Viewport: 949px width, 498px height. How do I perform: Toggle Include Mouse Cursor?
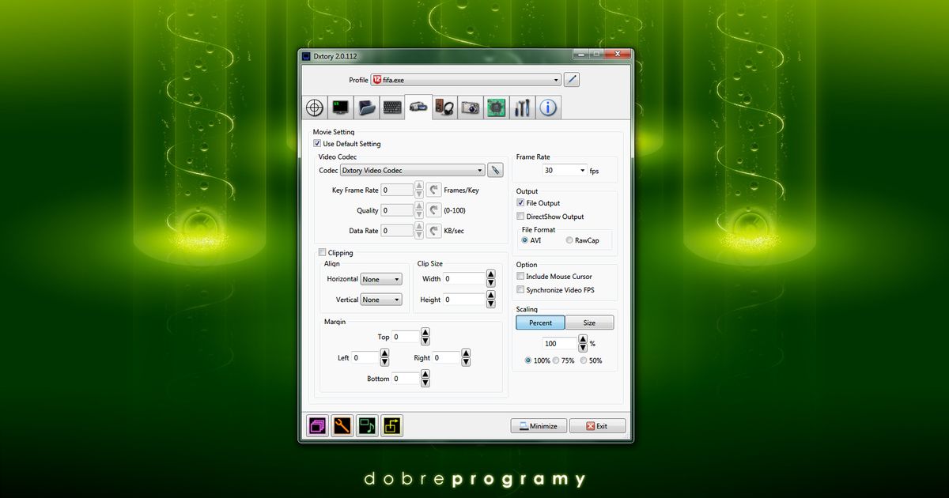520,276
